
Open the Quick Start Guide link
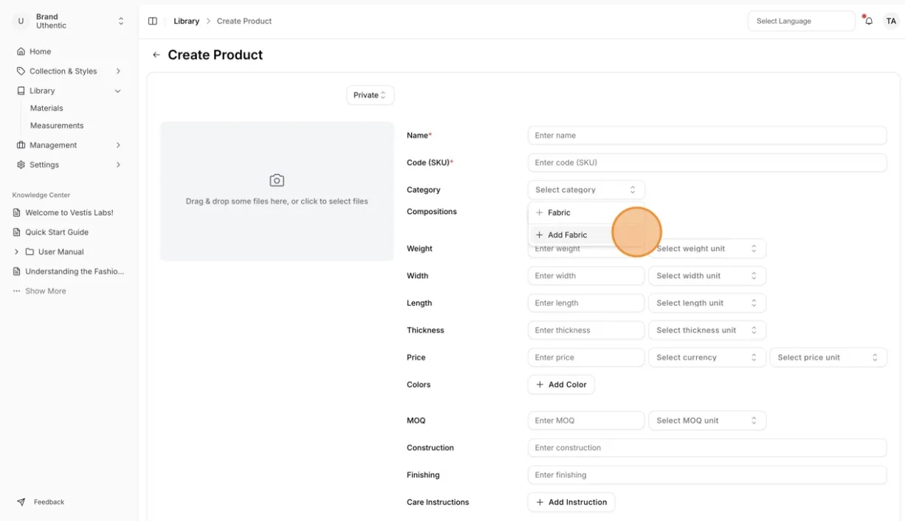tap(57, 232)
